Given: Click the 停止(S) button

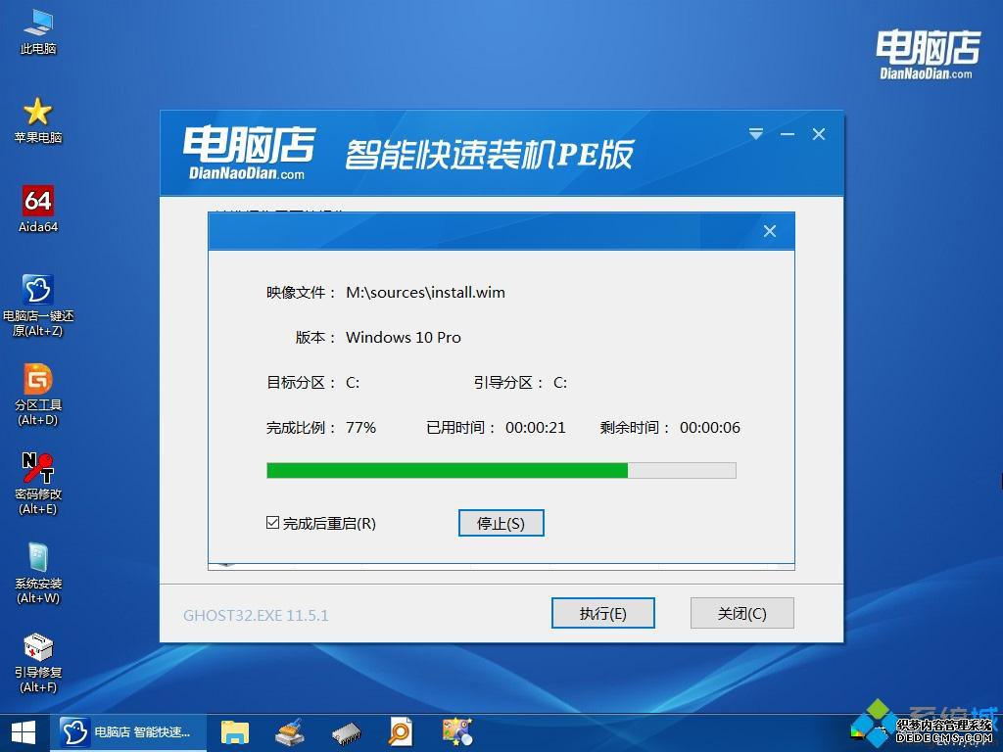Looking at the screenshot, I should point(501,523).
